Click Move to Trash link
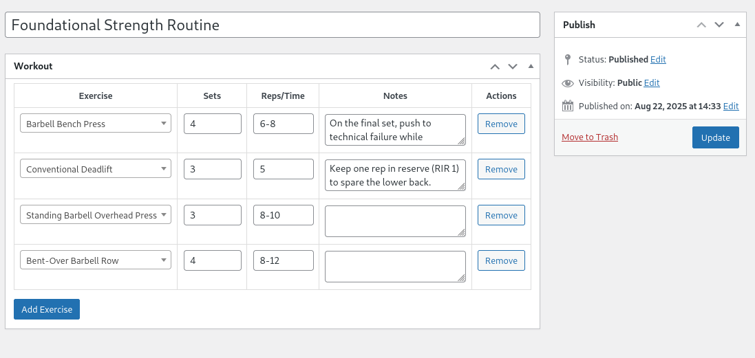 pyautogui.click(x=590, y=137)
